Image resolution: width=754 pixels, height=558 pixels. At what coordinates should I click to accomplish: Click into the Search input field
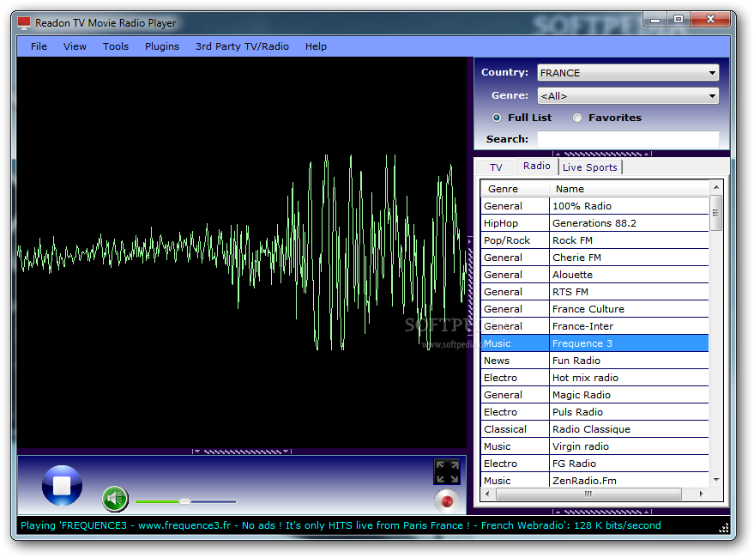628,139
